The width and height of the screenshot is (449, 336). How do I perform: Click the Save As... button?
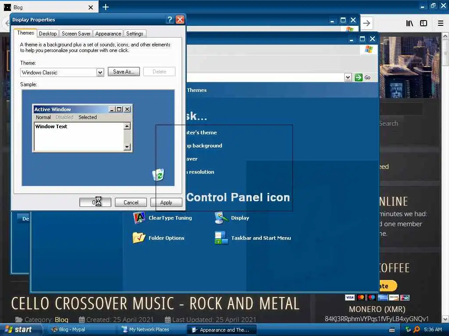(124, 72)
